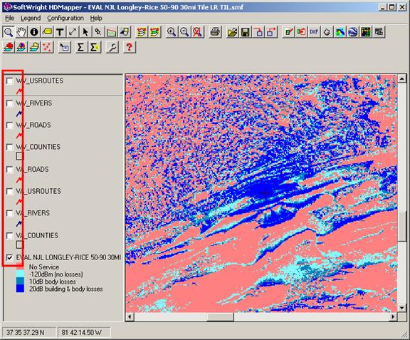Viewport: 410px width, 340px height.
Task: Open the Help menu
Action: (x=96, y=18)
